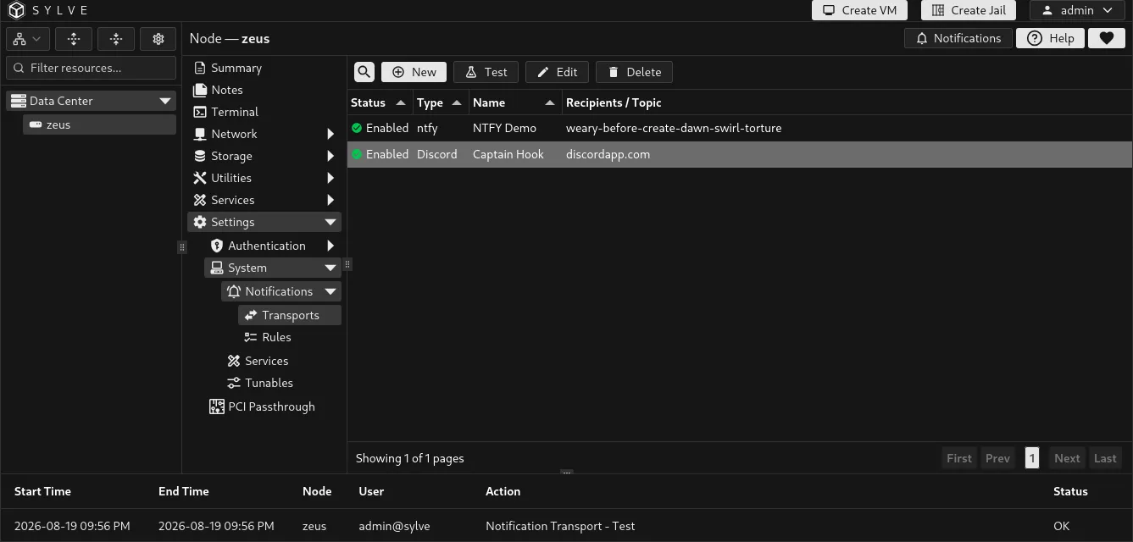Screen dimensions: 1133x542
Task: Focus the Filter resources input
Action: coord(92,68)
